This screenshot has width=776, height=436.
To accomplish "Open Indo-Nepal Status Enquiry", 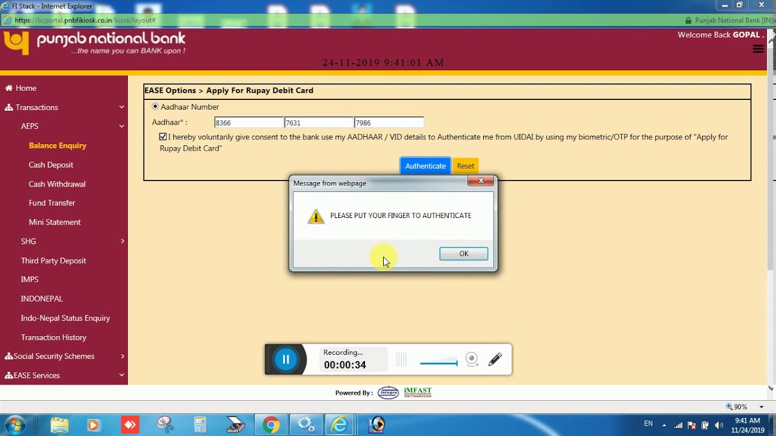I will (65, 318).
